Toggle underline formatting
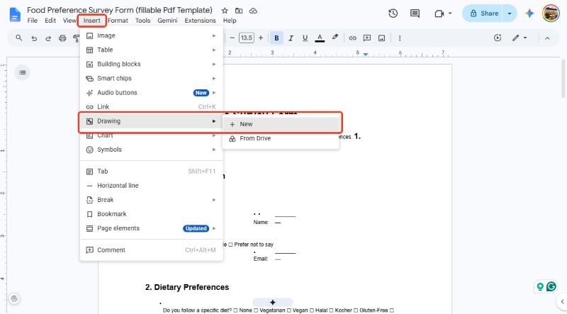Viewport: 567px width, 314px height. [x=305, y=38]
